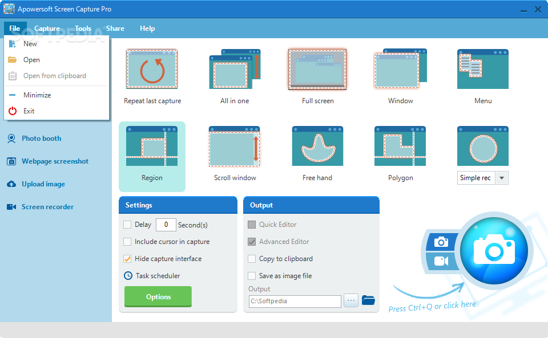Viewport: 548px width, 338px height.
Task: Open the Share menu
Action: [115, 28]
